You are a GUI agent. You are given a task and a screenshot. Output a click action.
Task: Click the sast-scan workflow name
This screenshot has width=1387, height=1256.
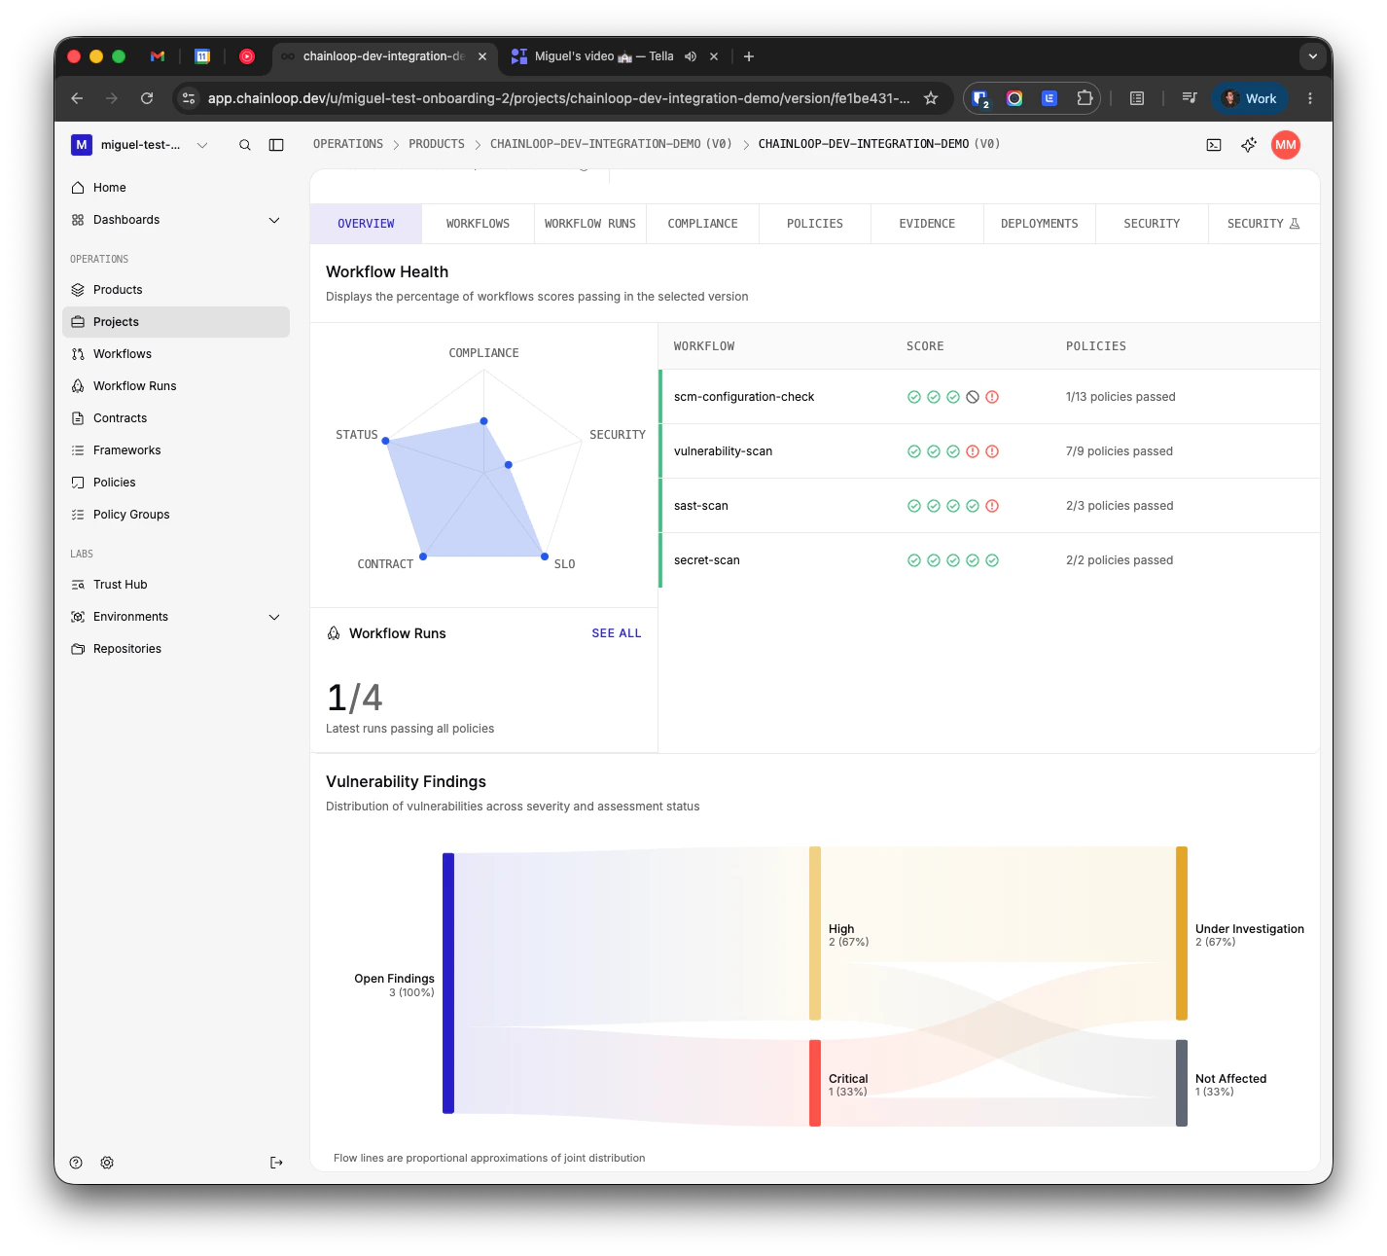click(701, 506)
